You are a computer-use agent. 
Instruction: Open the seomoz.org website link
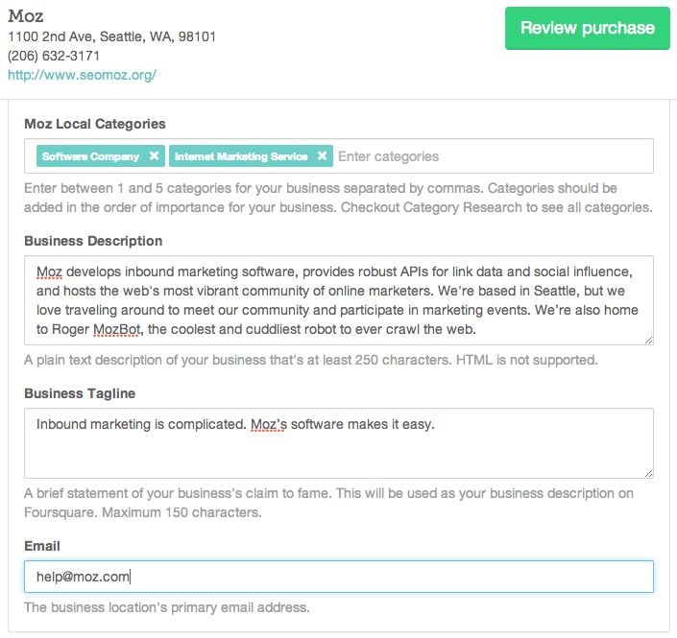coord(82,75)
